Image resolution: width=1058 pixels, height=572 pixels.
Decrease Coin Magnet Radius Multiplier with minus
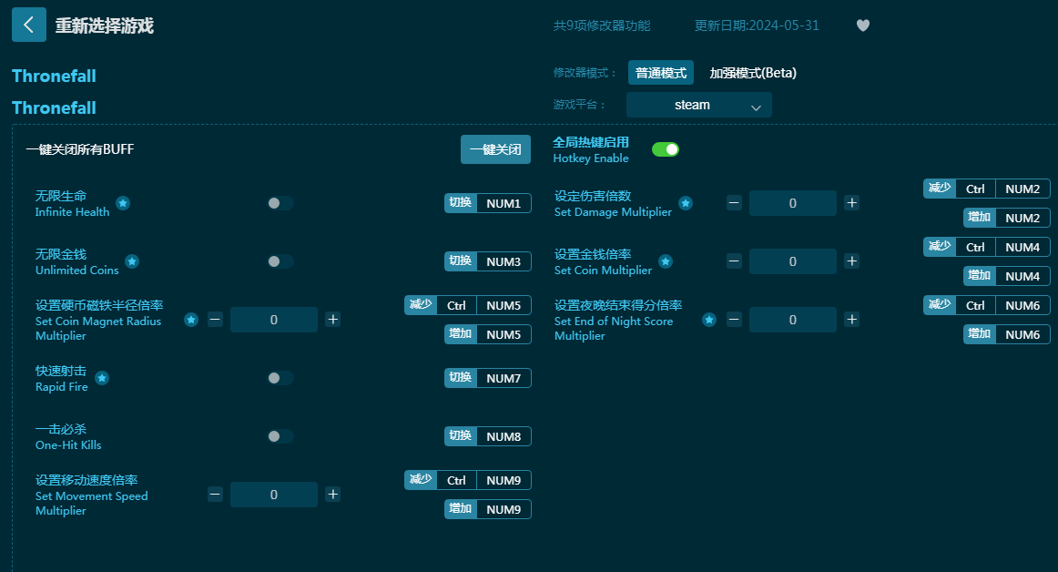[x=215, y=320]
